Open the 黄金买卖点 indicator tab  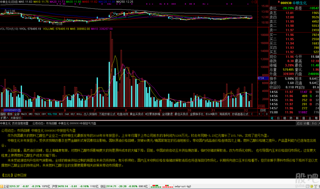[x=137, y=114]
